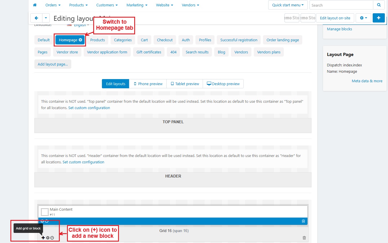Open the gear settings dropdown in the header
The height and width of the screenshot is (243, 388).
363,18
